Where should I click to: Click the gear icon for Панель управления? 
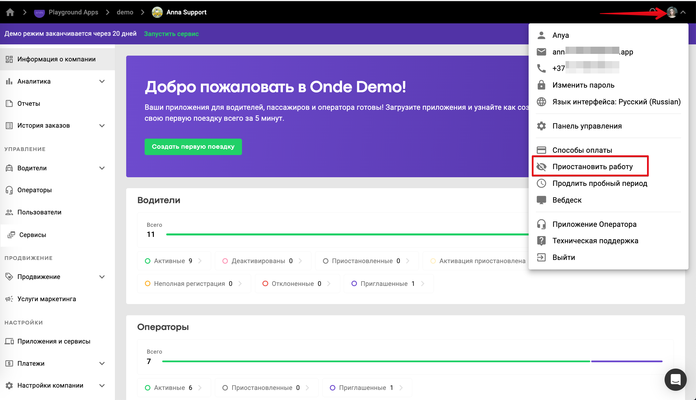(x=541, y=126)
